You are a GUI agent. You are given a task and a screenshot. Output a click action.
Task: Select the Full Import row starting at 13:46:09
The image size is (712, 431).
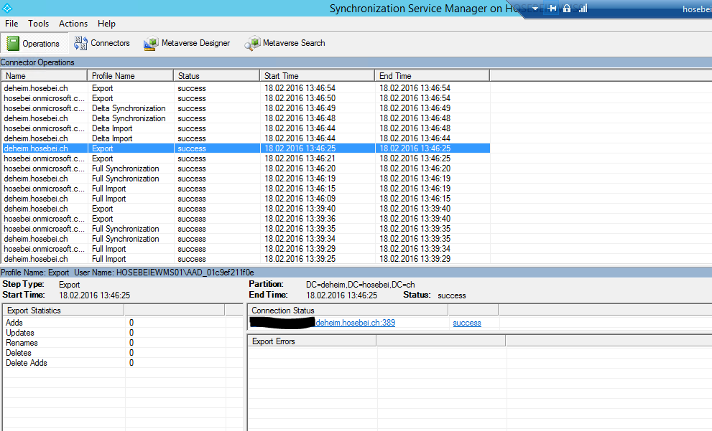click(246, 199)
